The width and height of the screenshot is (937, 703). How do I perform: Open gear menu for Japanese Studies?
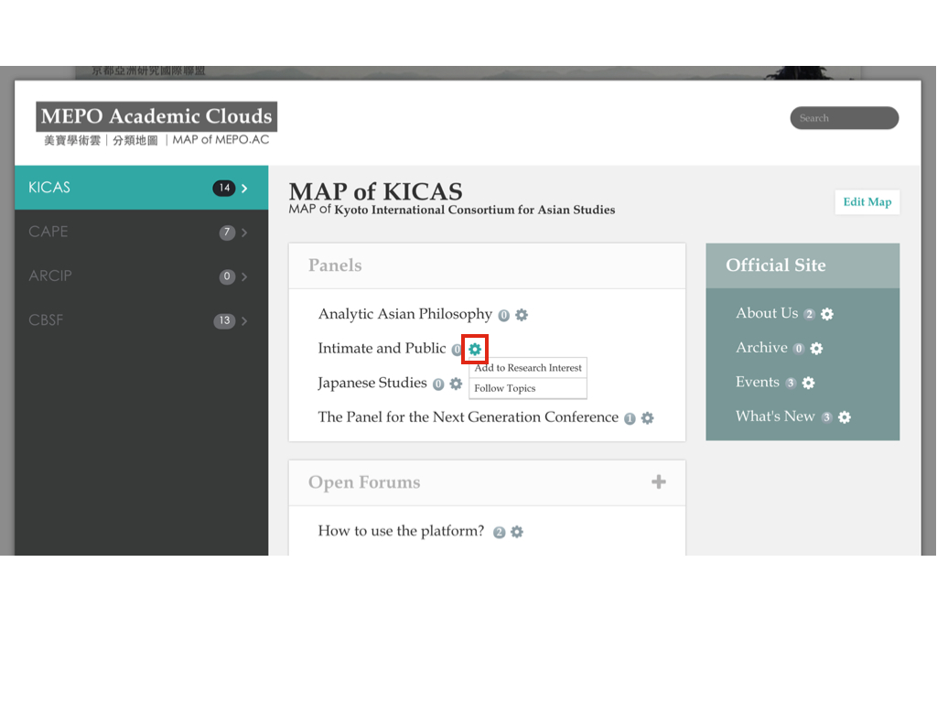[456, 384]
